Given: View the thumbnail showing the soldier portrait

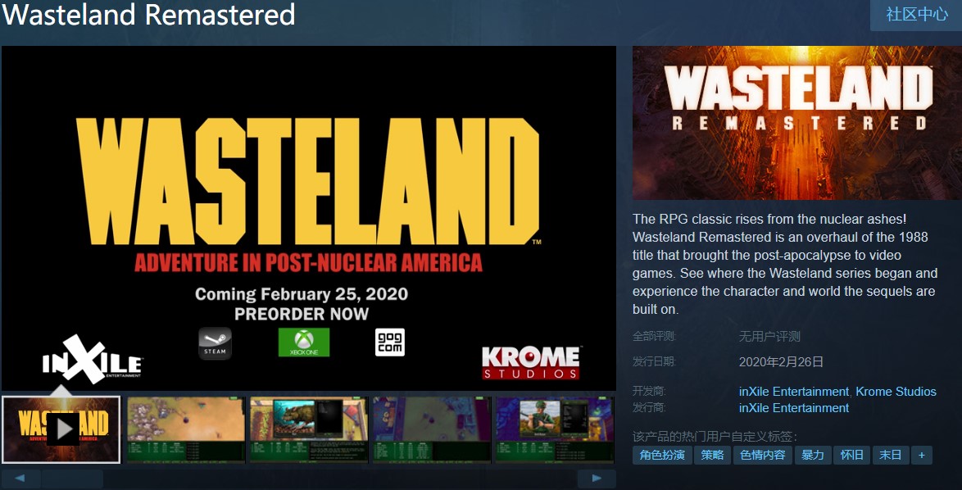Looking at the screenshot, I should pyautogui.click(x=555, y=429).
